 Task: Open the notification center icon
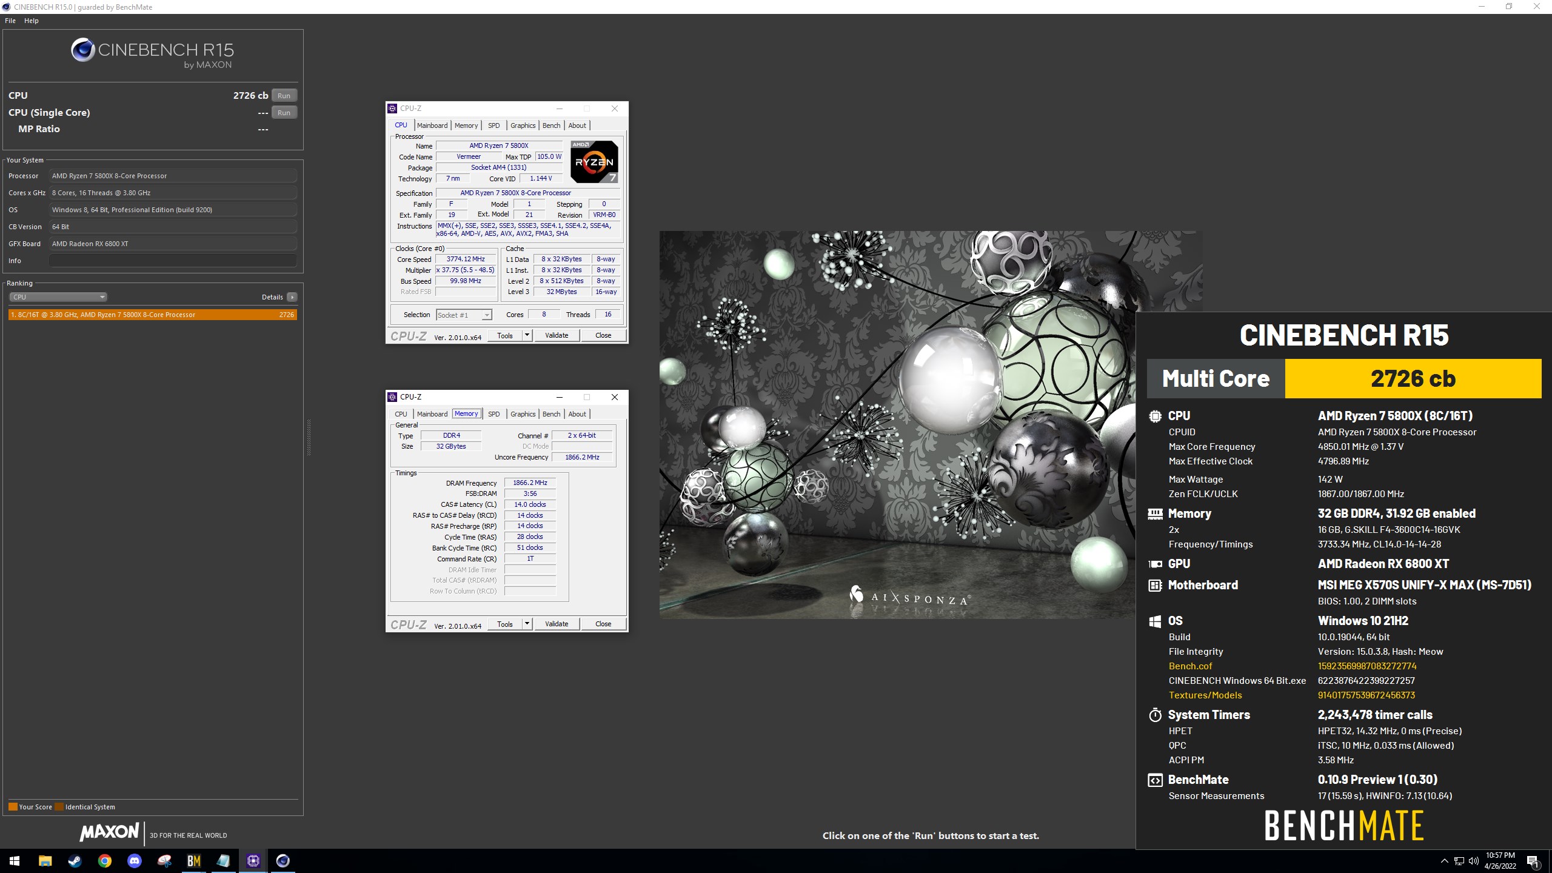tap(1533, 861)
